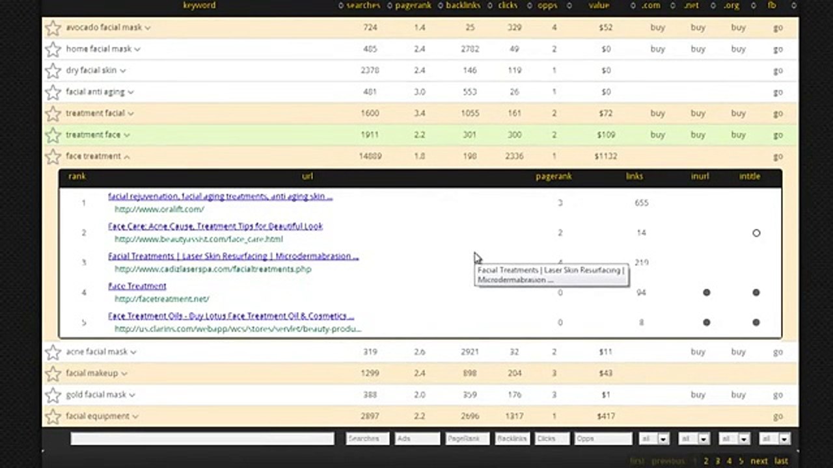Expand treatment face row details
833x468 pixels.
point(126,135)
